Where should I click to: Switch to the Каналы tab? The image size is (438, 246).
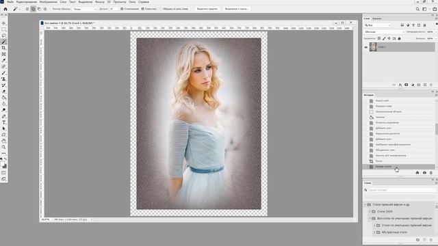[x=377, y=18]
